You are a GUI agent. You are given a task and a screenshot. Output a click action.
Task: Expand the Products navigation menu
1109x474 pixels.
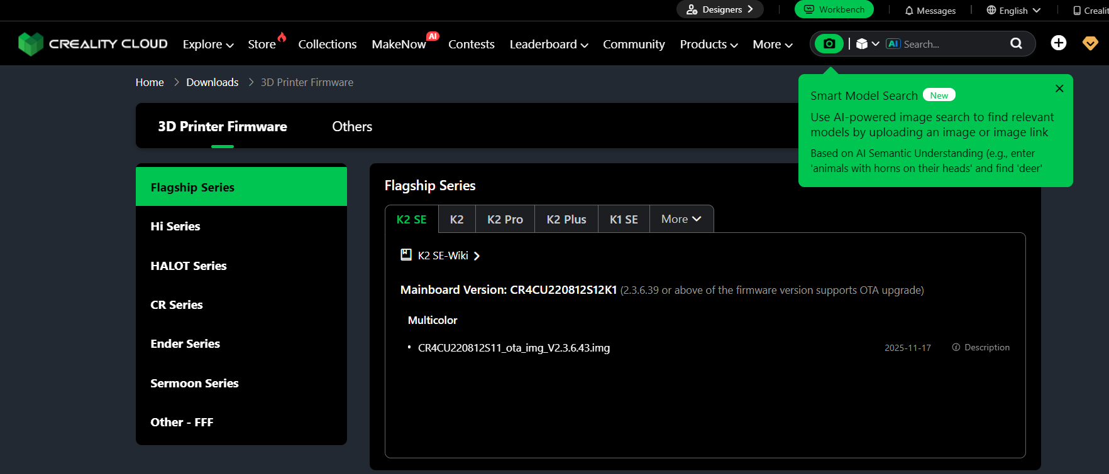coord(709,45)
